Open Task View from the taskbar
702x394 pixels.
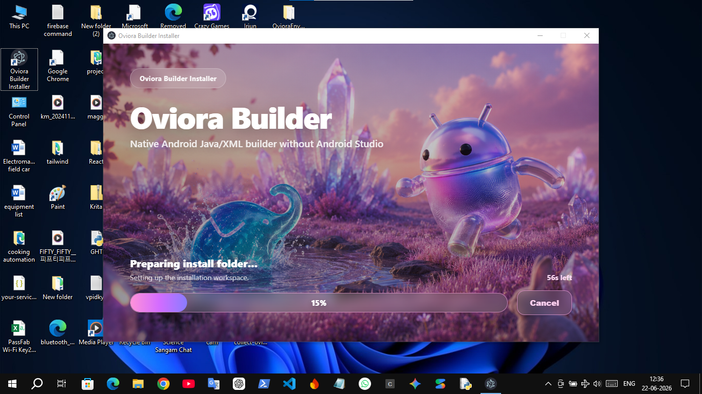pyautogui.click(x=62, y=383)
